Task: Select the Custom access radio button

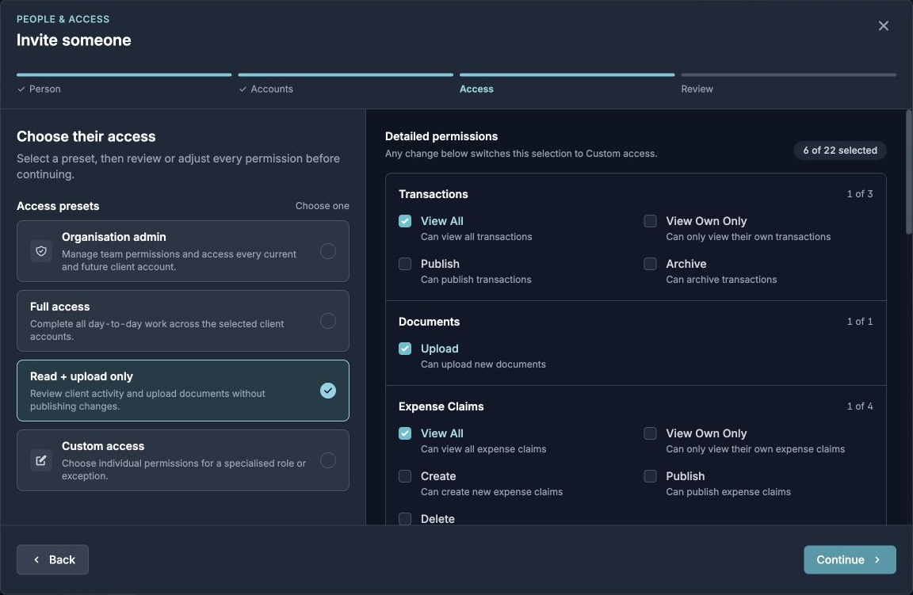Action: (x=328, y=460)
